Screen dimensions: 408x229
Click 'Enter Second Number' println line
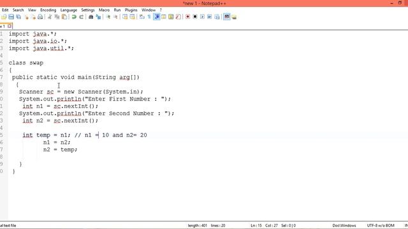click(x=96, y=113)
